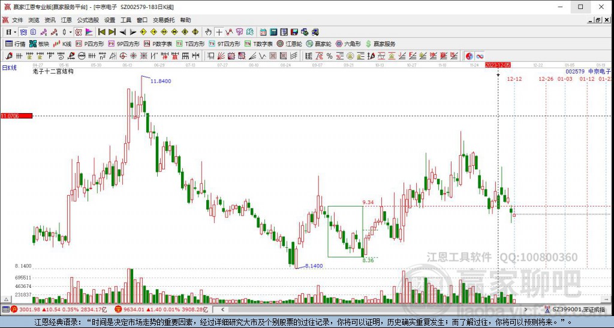Select the n² time cycle tool

point(102,56)
